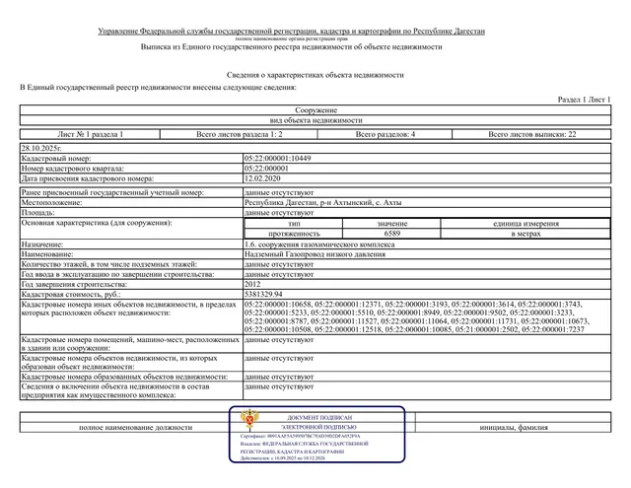Click the number '05:22:000001:10658' in the list
631x488 pixels.
click(x=278, y=305)
